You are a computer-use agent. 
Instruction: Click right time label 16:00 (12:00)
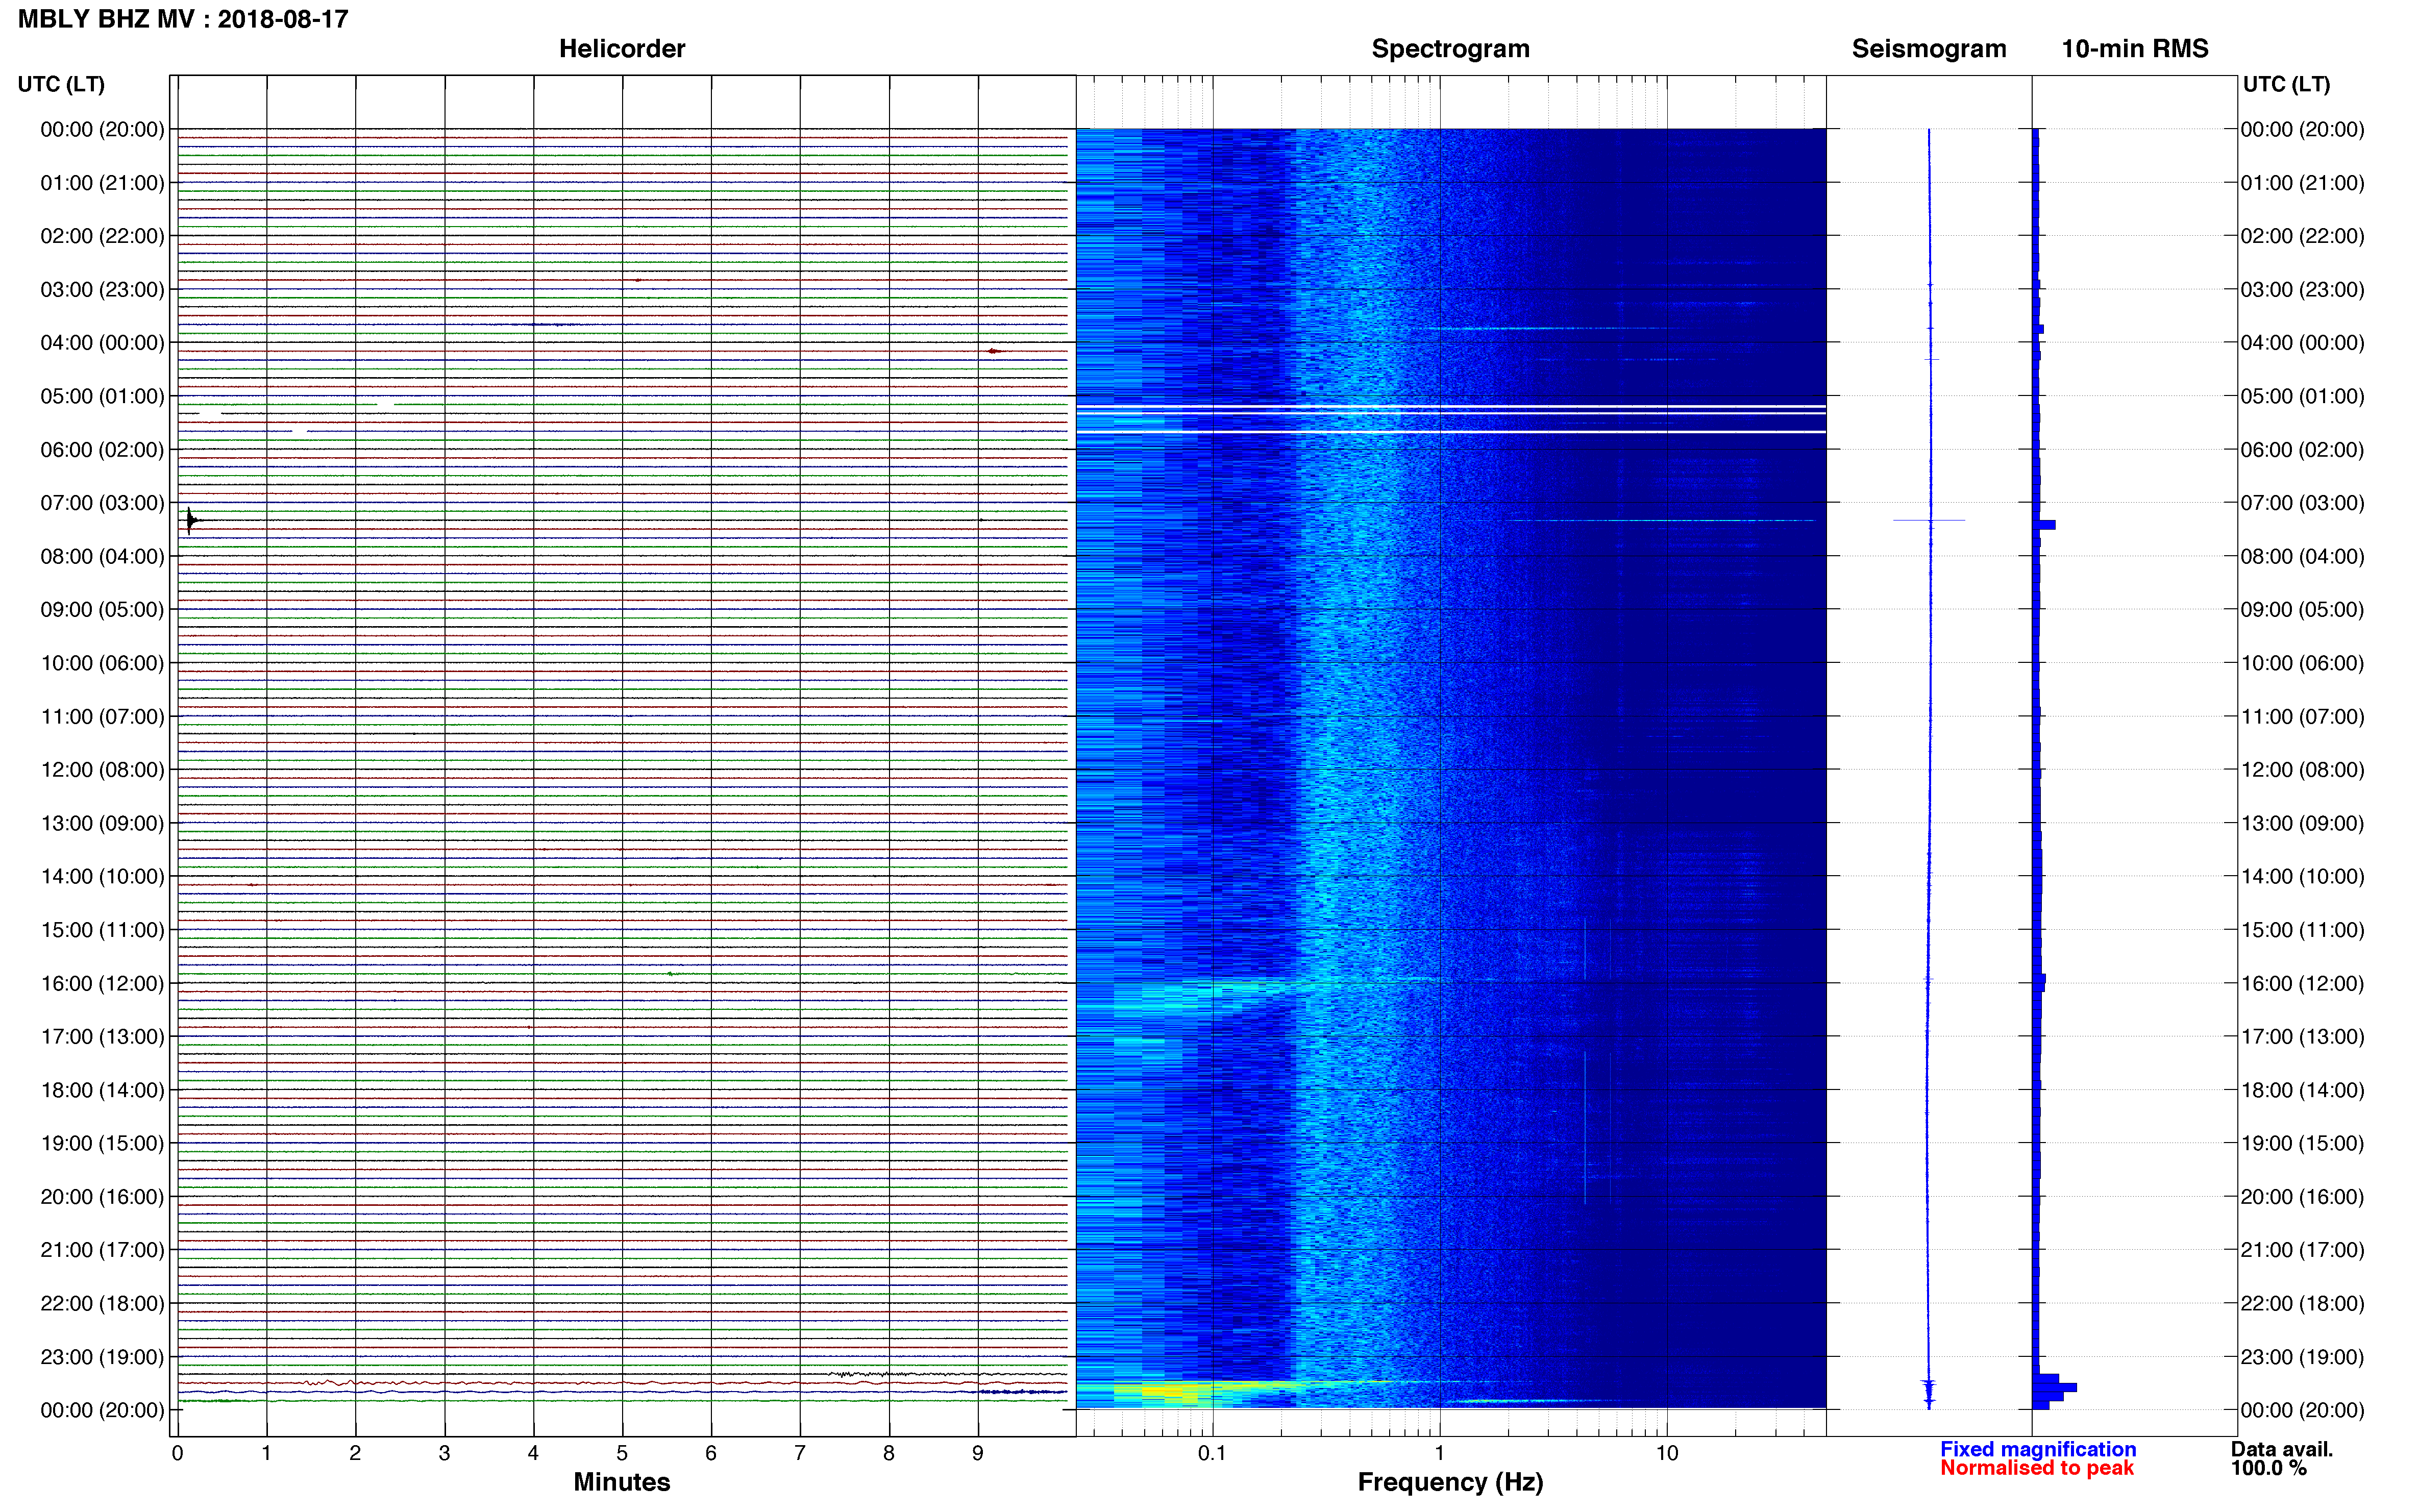coord(2302,983)
